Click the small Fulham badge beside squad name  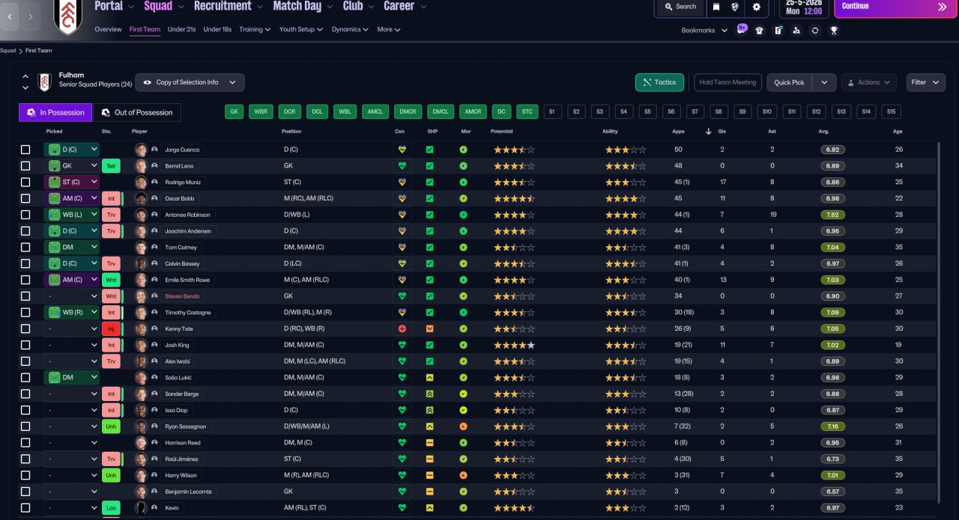(x=44, y=82)
